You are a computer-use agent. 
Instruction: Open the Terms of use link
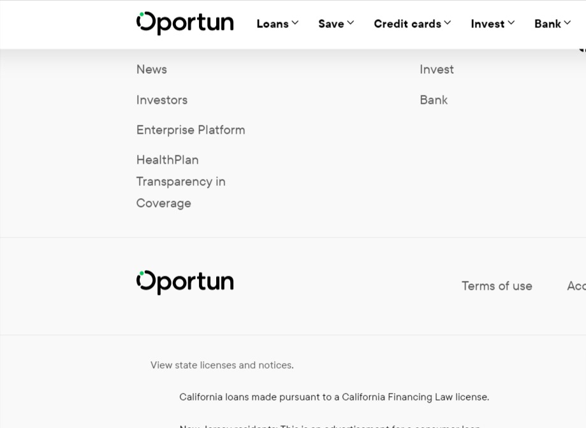point(496,285)
